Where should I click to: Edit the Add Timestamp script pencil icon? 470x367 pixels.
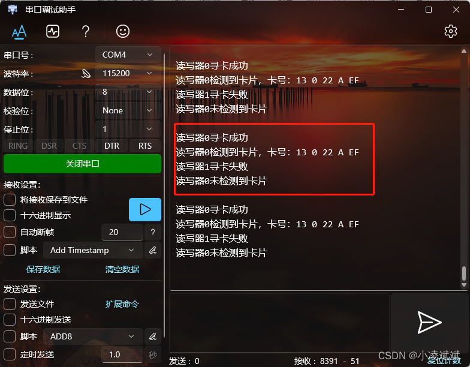coord(153,250)
